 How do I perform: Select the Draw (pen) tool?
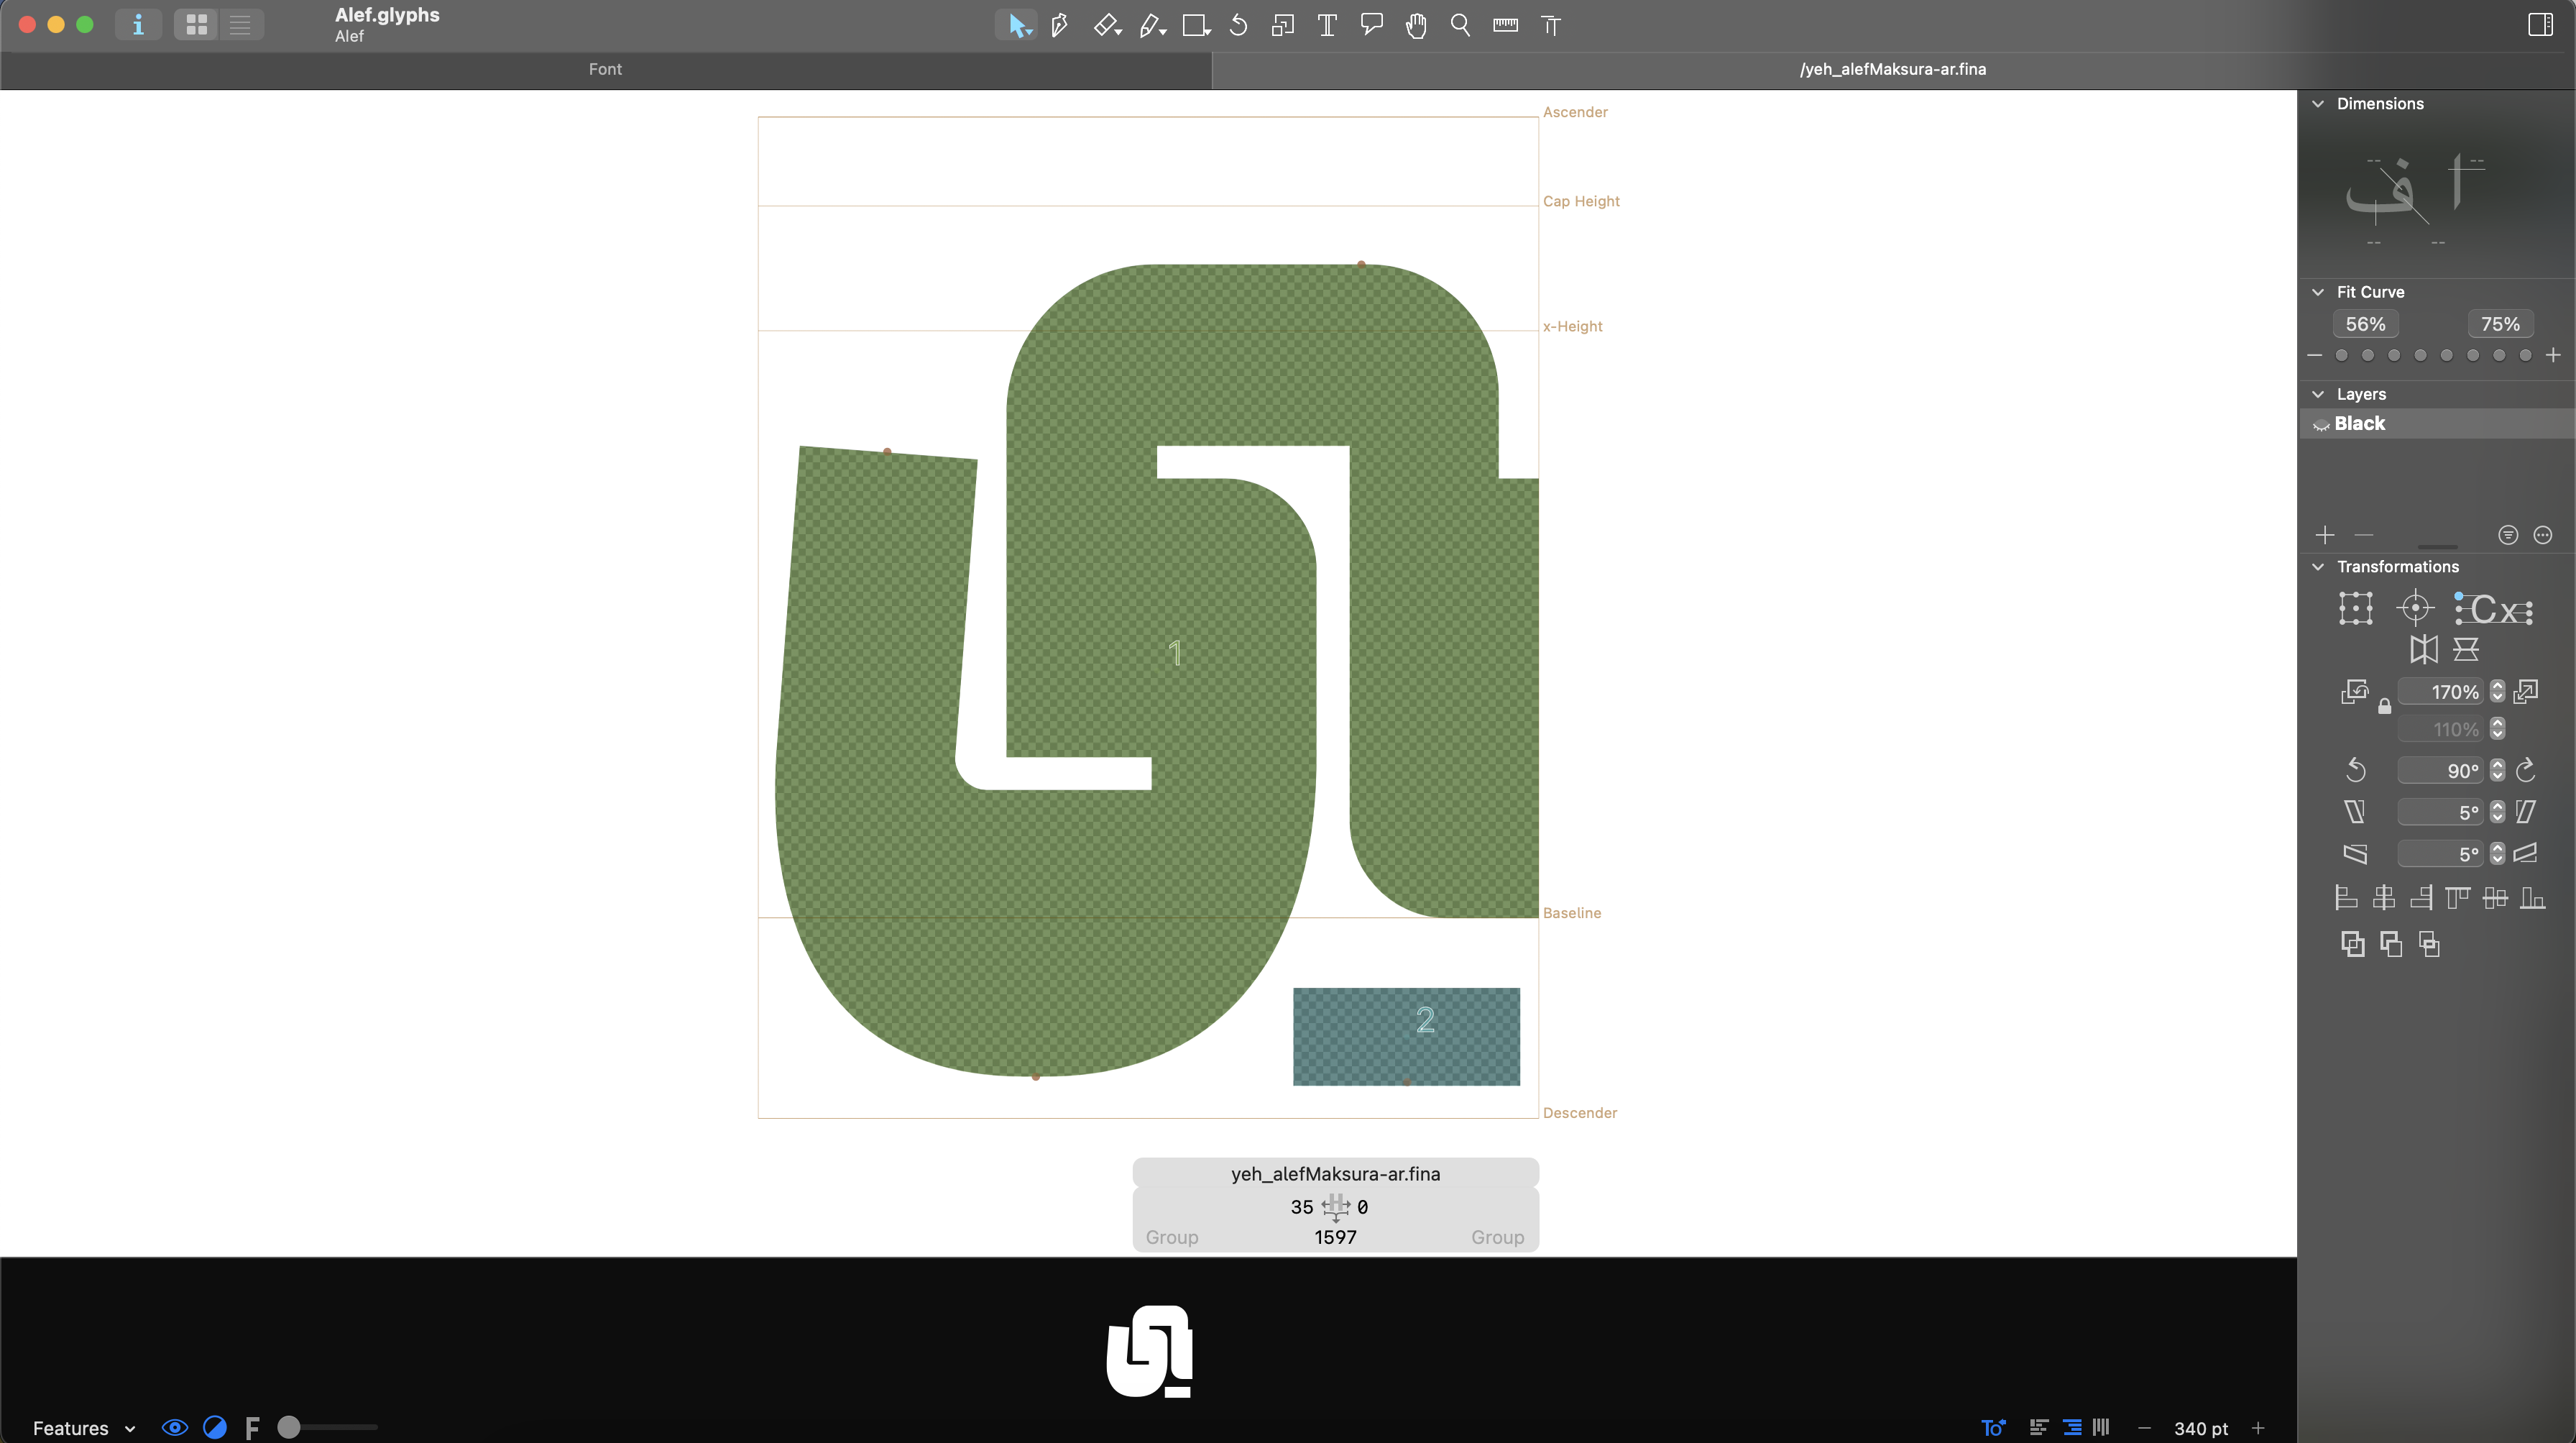[x=1059, y=25]
